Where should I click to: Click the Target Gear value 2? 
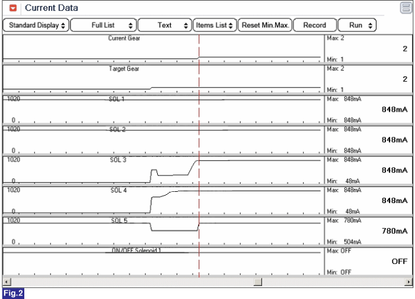405,79
